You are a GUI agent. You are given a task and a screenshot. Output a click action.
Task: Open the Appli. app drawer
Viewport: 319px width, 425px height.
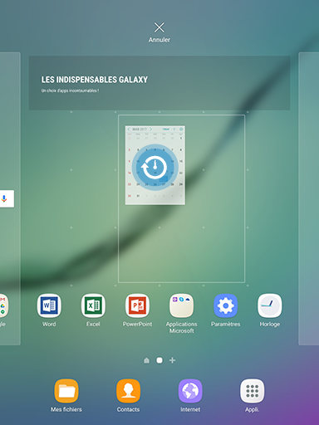coord(252,391)
